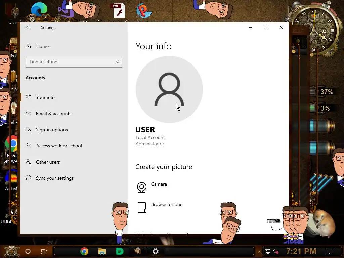Screen dimensions: 344x258
Task: Click the network tray icon
Action: point(268,251)
